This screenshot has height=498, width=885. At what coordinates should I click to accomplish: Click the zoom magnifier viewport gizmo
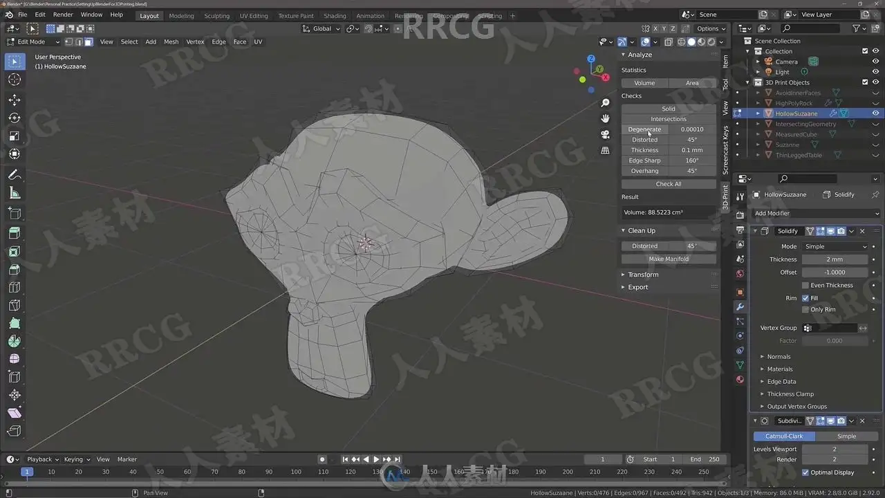click(605, 102)
